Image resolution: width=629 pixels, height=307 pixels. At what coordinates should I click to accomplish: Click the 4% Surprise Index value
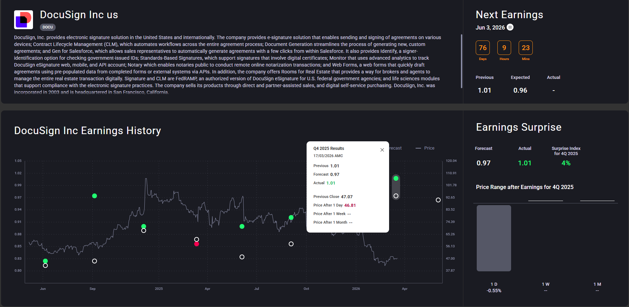(566, 163)
